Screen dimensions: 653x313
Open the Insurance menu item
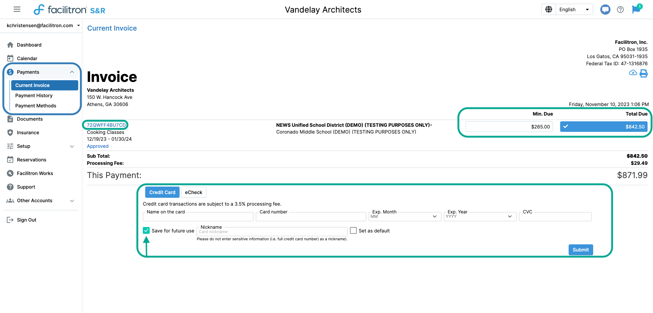28,133
